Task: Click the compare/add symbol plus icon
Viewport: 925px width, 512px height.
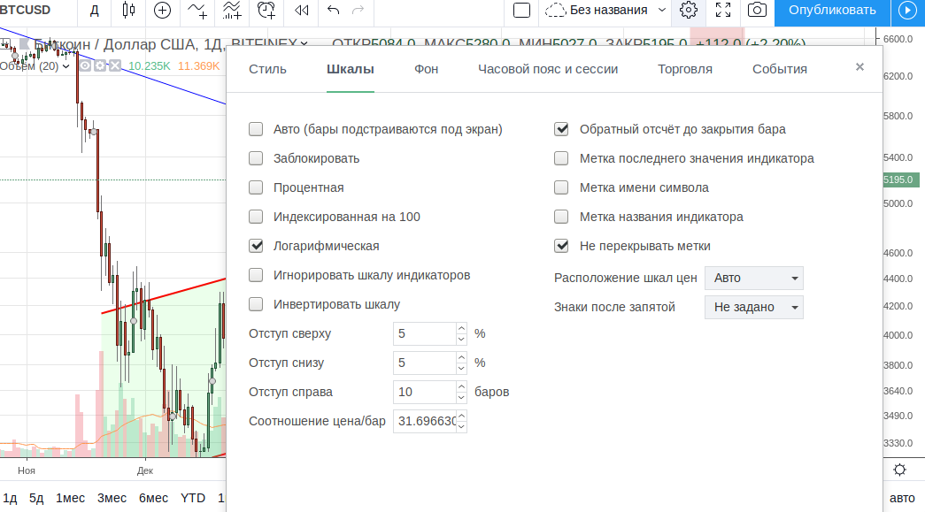Action: [x=162, y=11]
